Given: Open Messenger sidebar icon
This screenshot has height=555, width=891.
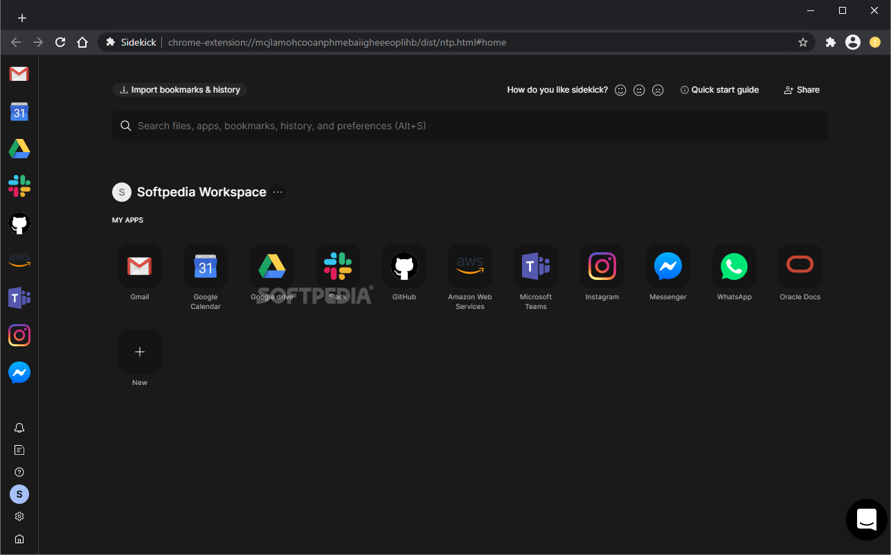Looking at the screenshot, I should click(19, 373).
